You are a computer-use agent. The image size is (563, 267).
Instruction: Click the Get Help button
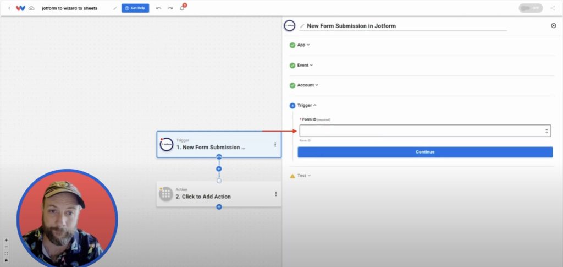[x=135, y=8]
